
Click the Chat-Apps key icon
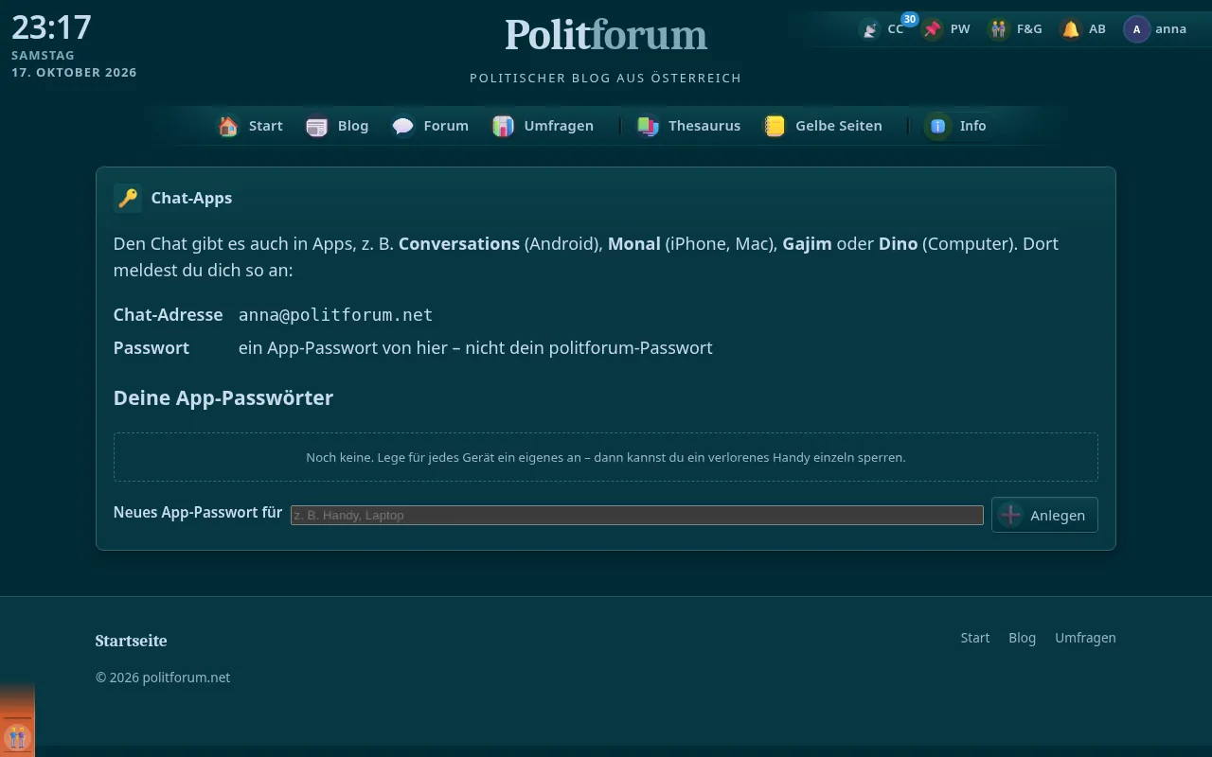point(128,198)
